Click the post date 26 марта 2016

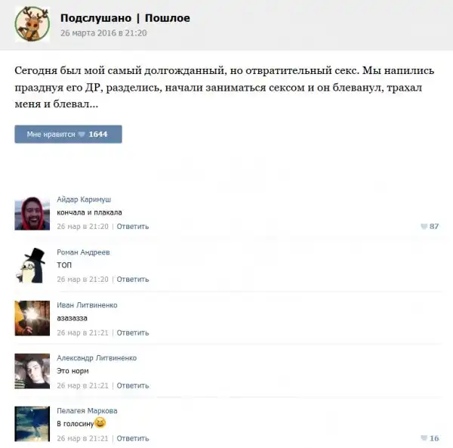[x=103, y=33]
